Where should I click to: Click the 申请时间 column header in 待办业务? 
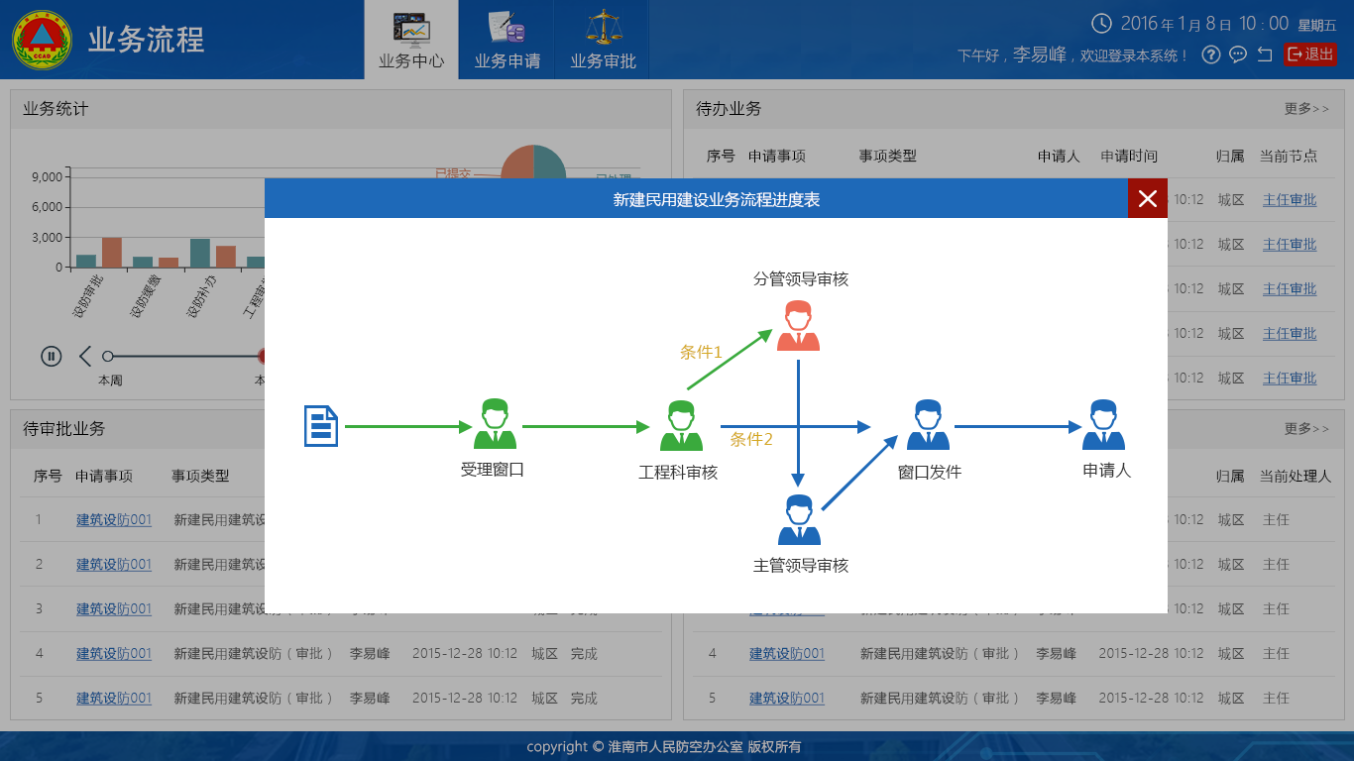1129,156
